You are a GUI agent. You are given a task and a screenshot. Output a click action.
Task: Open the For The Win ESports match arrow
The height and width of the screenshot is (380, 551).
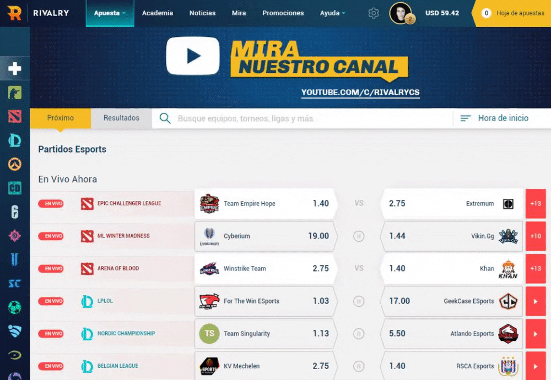tap(536, 301)
